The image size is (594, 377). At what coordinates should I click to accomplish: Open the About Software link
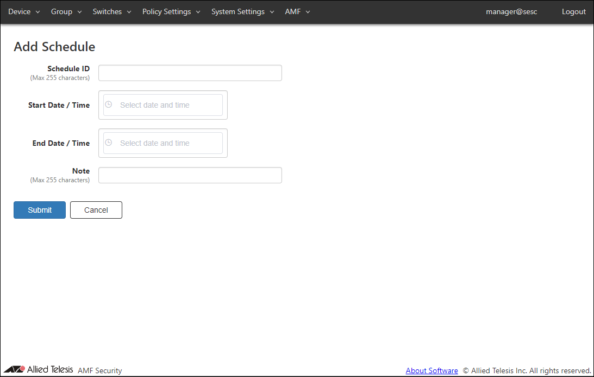[432, 370]
